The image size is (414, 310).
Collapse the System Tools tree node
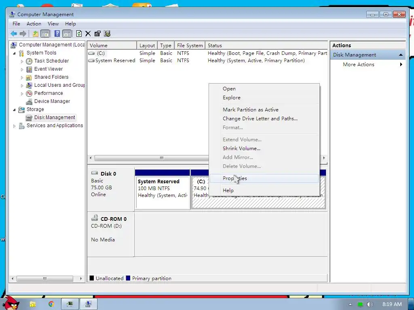coord(14,53)
